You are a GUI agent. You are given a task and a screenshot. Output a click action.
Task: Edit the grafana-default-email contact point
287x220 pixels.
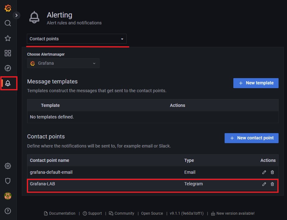click(264, 172)
